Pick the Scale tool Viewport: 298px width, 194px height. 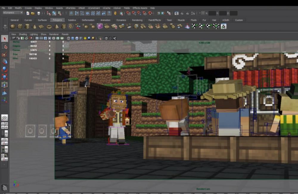pos(5,77)
